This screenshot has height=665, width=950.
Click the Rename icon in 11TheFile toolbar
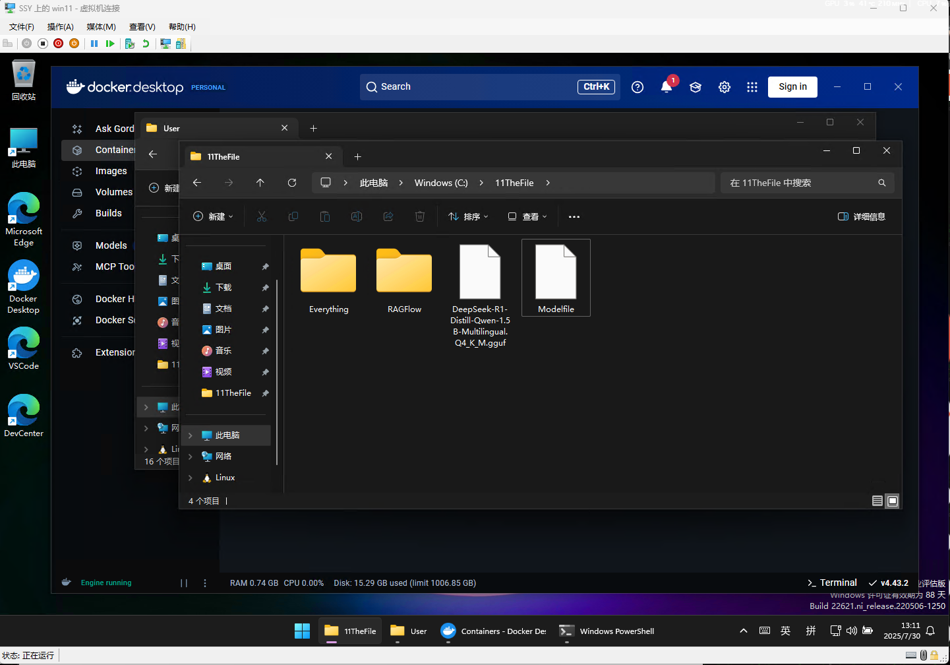[x=357, y=216]
